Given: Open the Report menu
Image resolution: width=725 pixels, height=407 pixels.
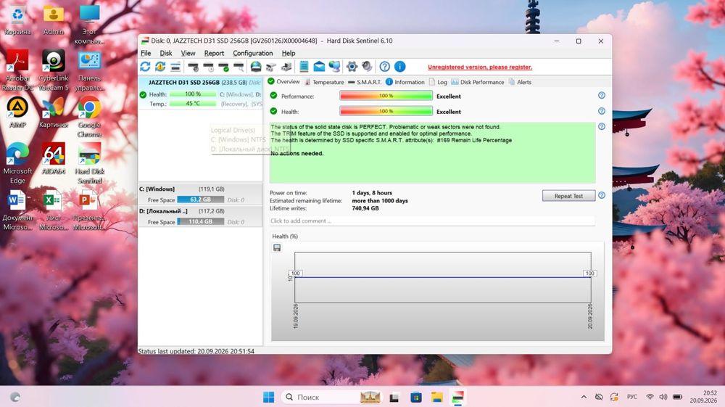Looking at the screenshot, I should pos(214,53).
